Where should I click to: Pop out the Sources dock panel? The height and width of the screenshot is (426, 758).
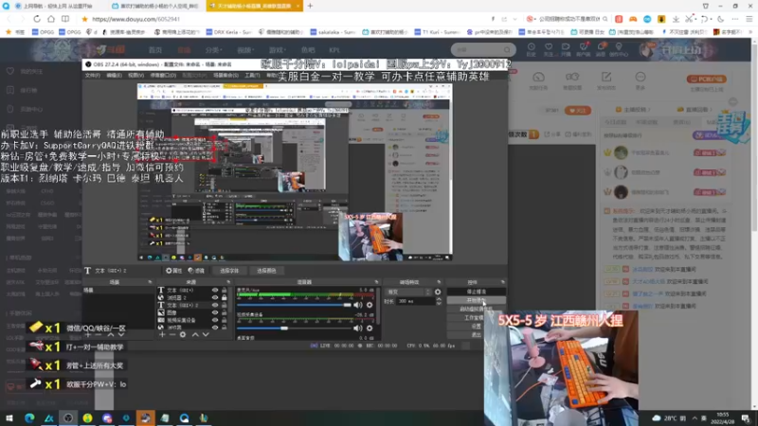[228, 282]
